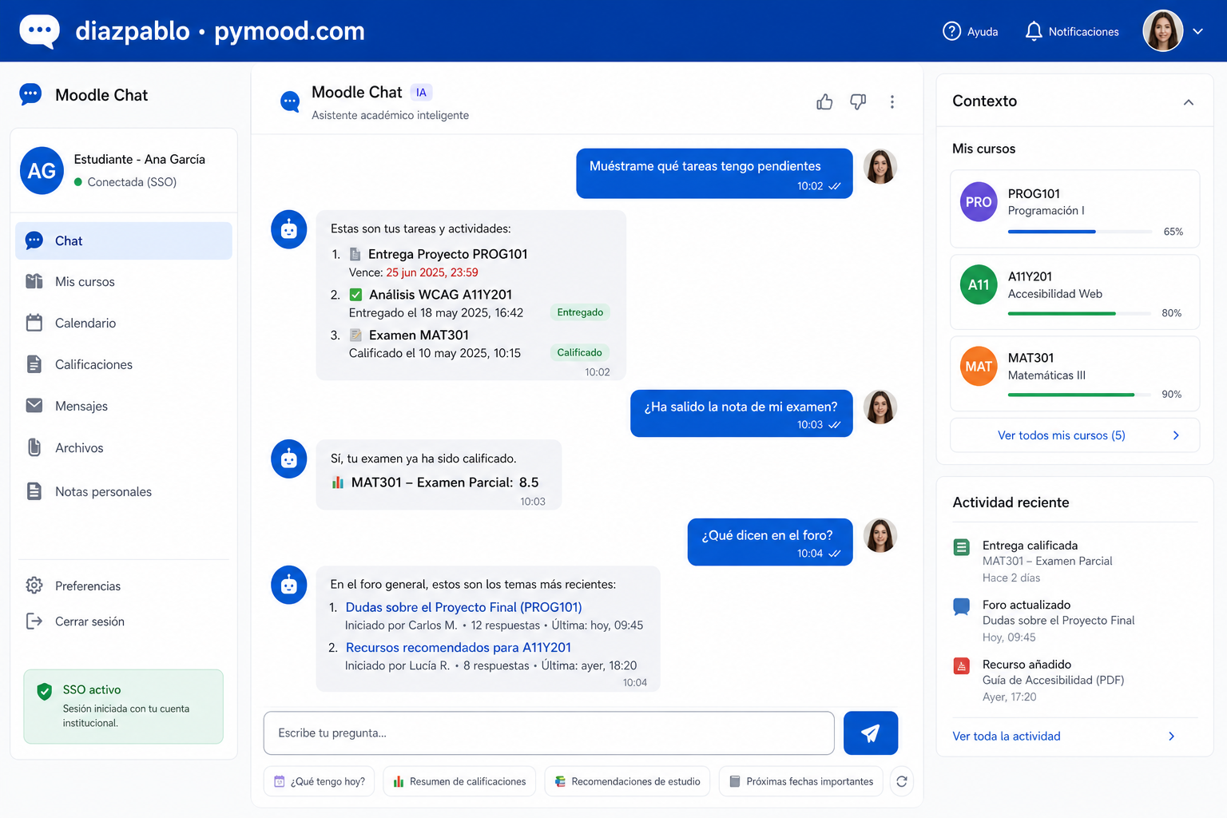Viewport: 1227px width, 818px height.
Task: Click the green SSO shield icon
Action: tap(45, 691)
